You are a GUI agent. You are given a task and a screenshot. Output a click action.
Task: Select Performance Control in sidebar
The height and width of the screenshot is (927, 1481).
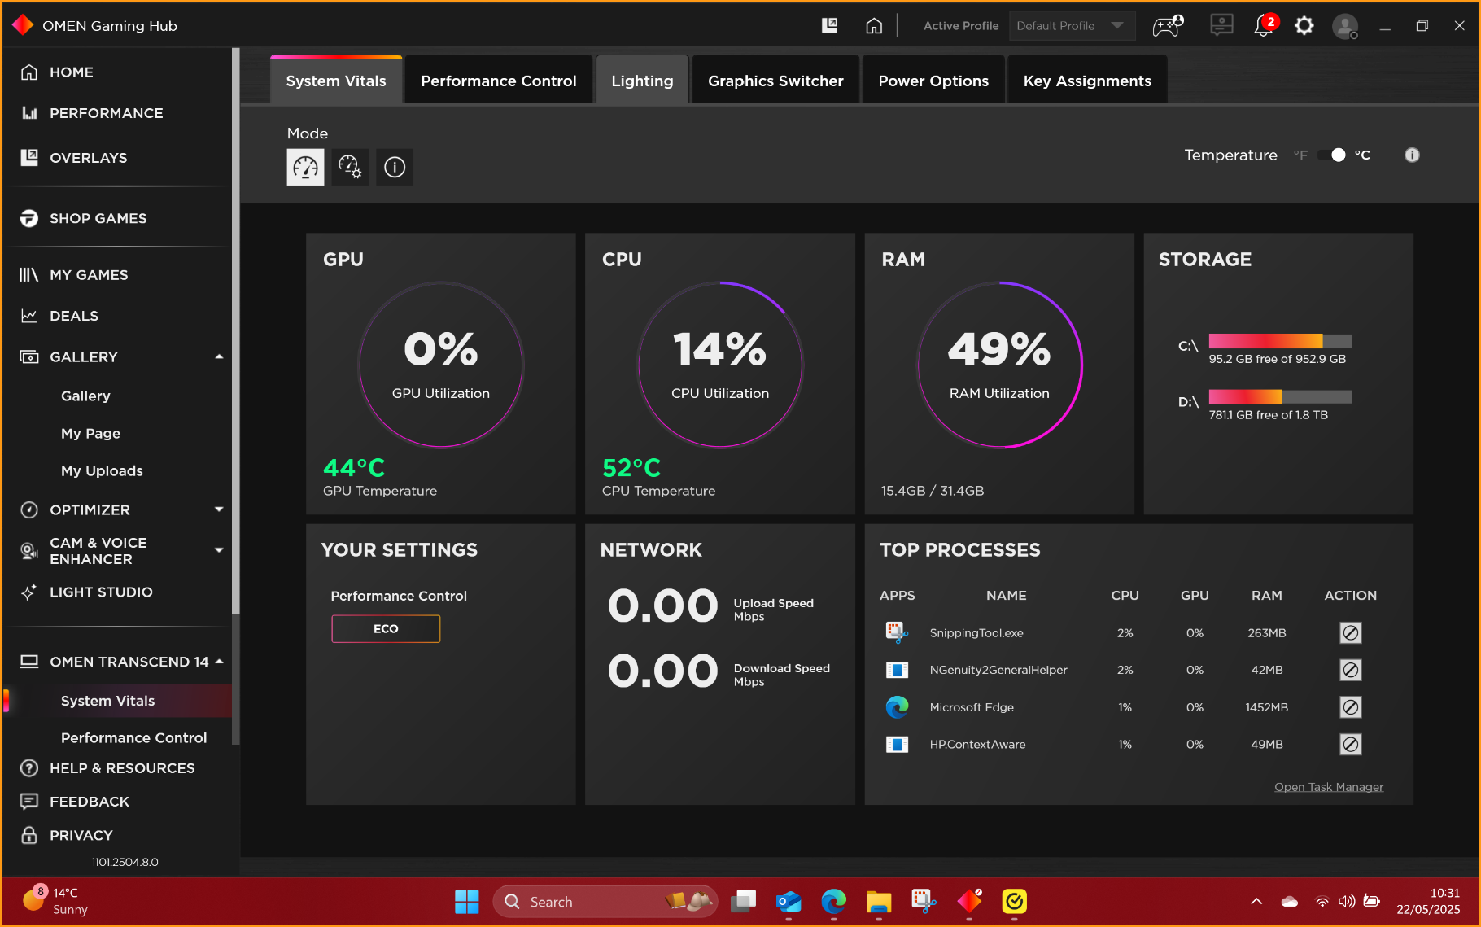(133, 738)
